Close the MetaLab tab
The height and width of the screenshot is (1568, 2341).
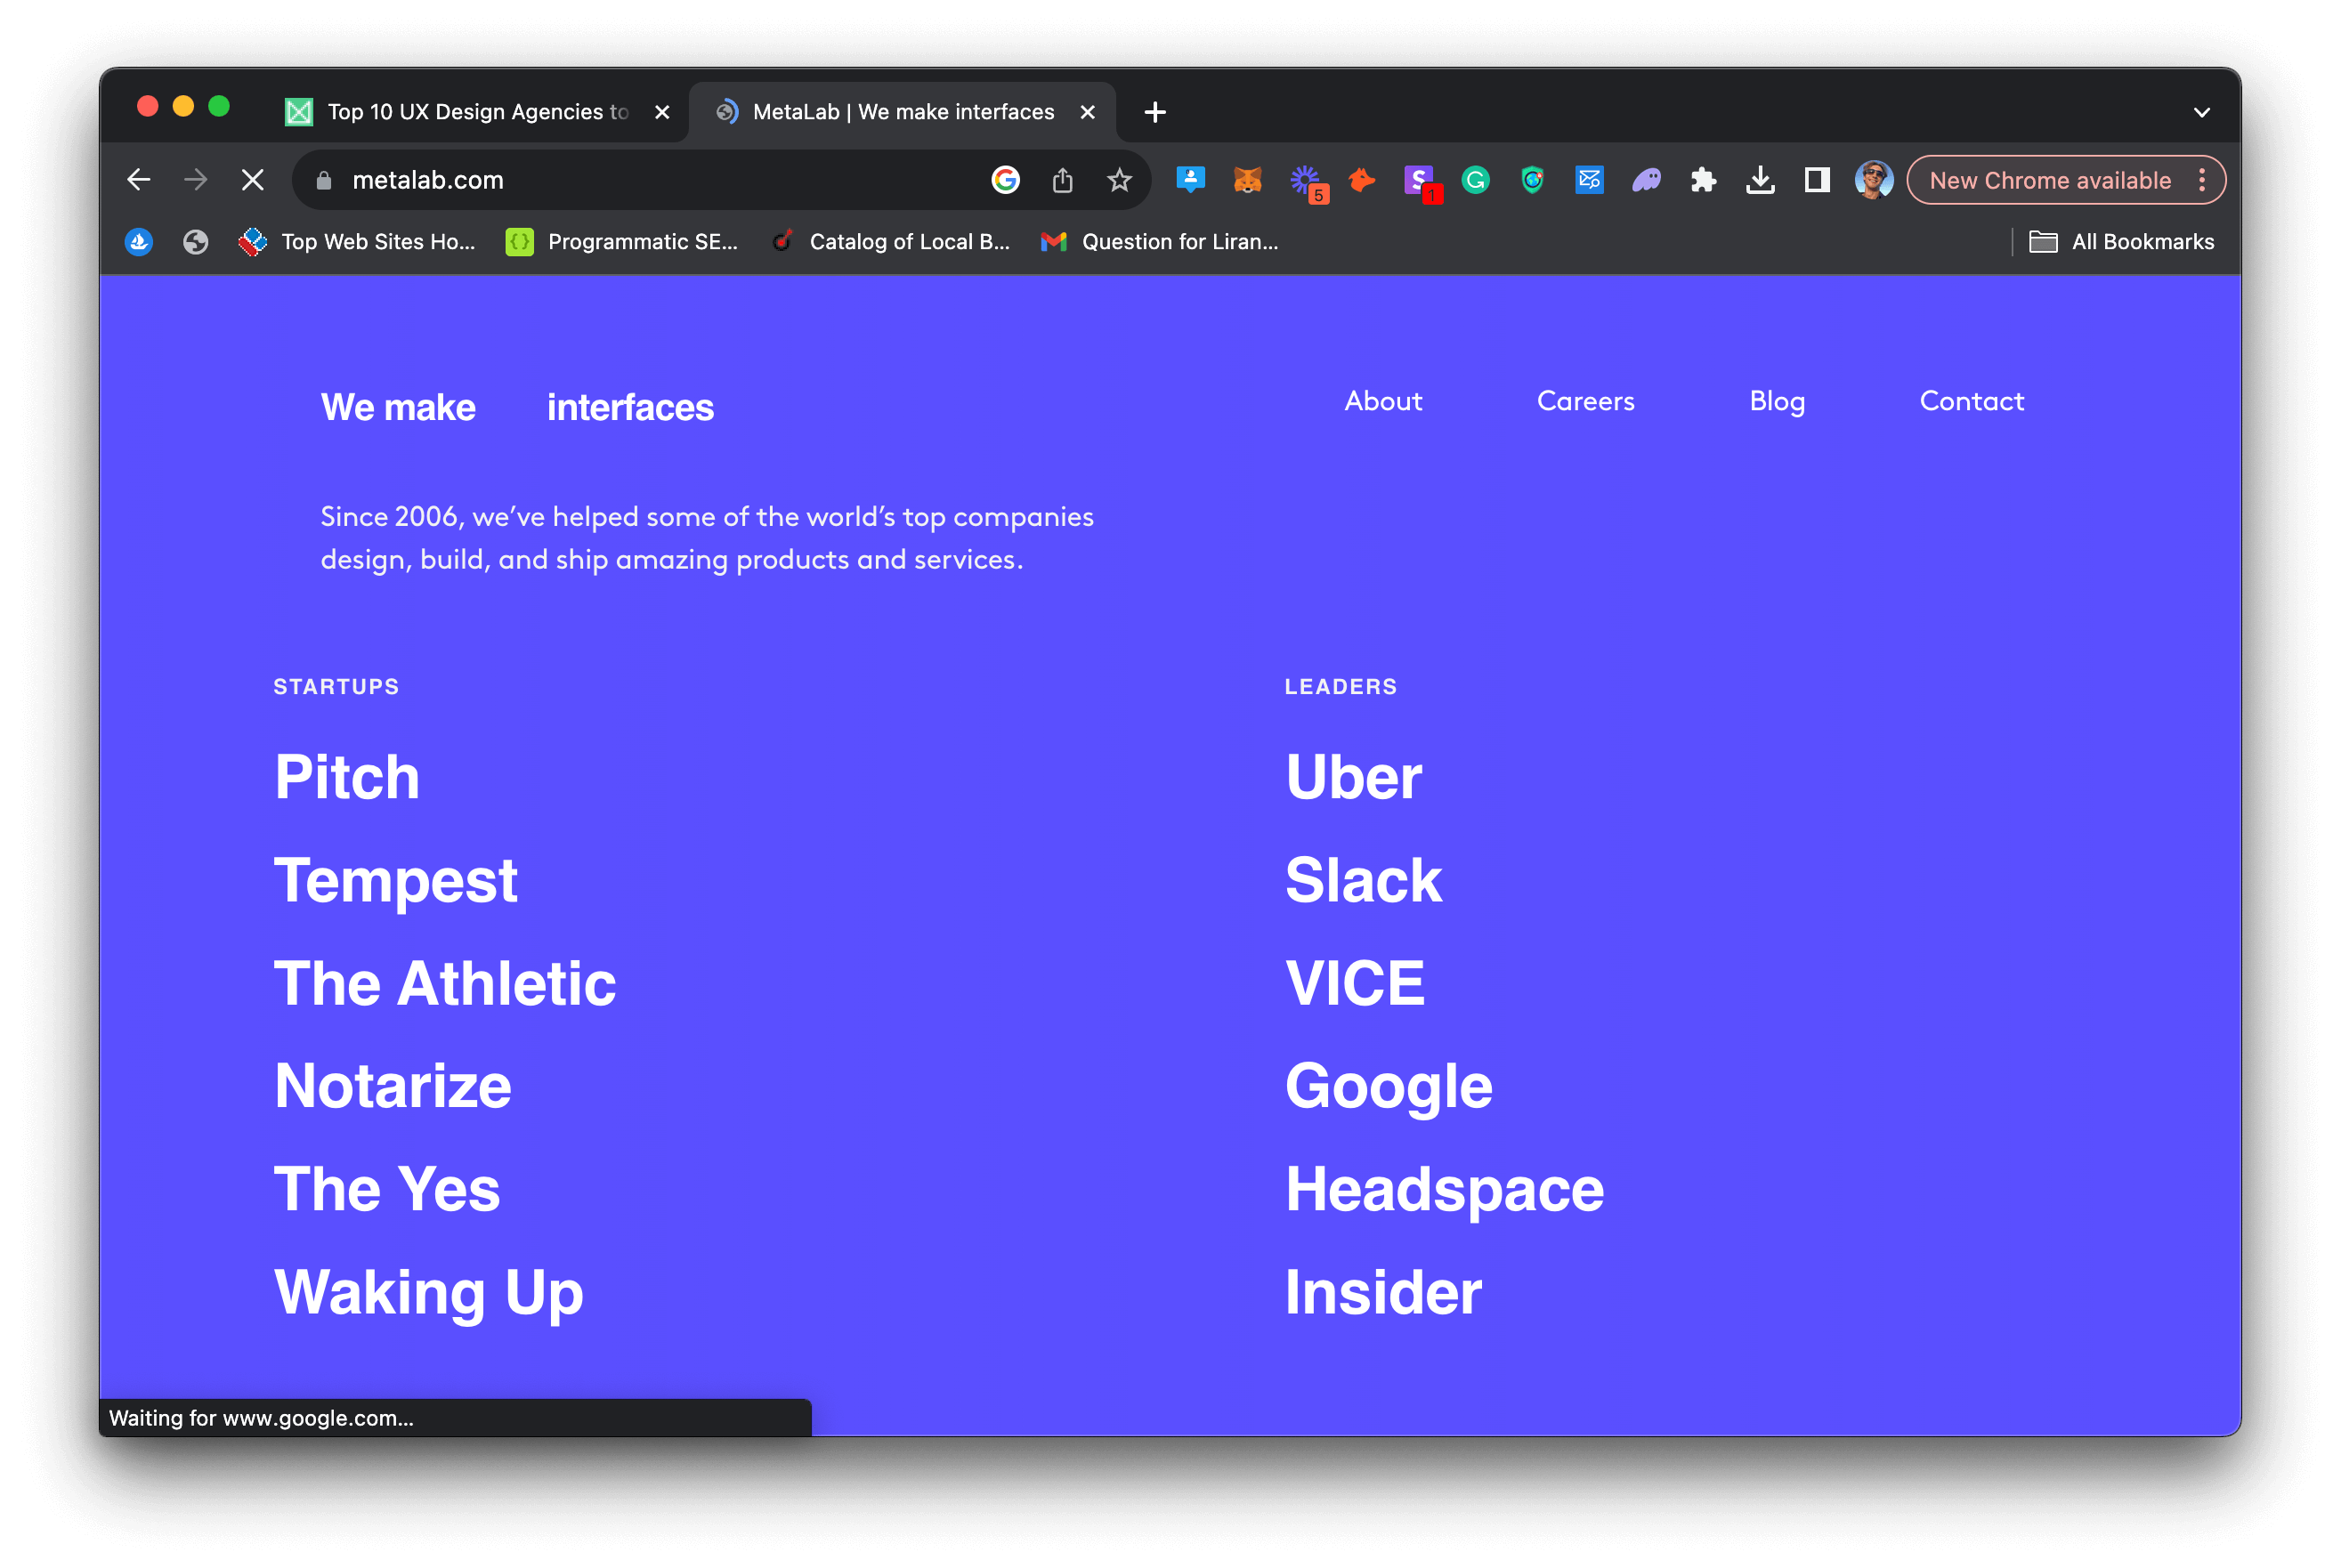(x=1087, y=112)
